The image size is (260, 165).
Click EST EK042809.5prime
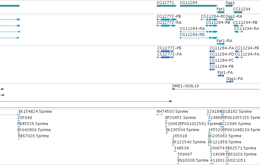(x=18, y=133)
